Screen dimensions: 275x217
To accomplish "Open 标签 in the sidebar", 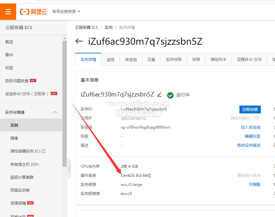I will (9, 68).
